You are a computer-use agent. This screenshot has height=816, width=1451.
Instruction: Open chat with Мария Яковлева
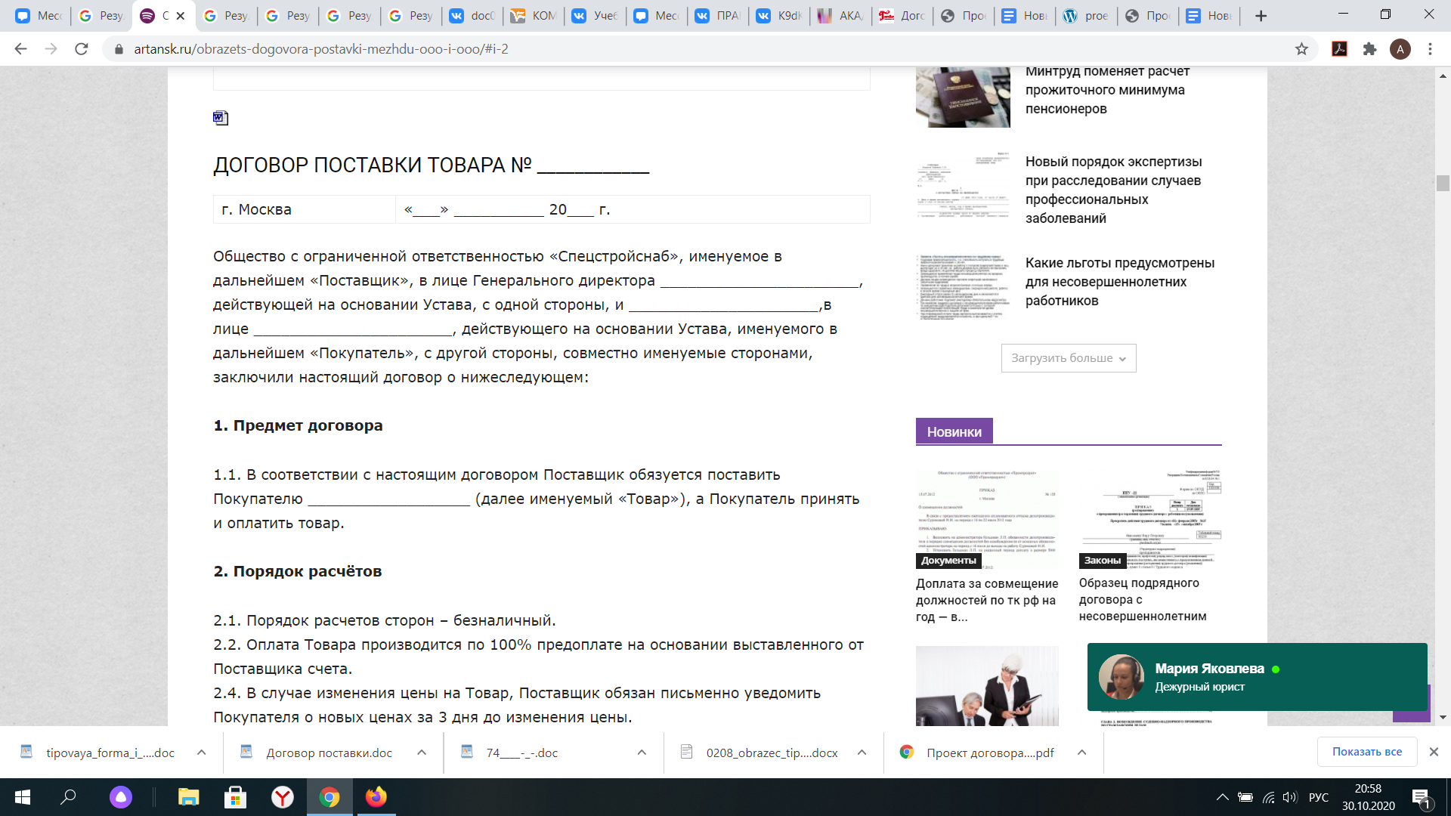coord(1257,677)
